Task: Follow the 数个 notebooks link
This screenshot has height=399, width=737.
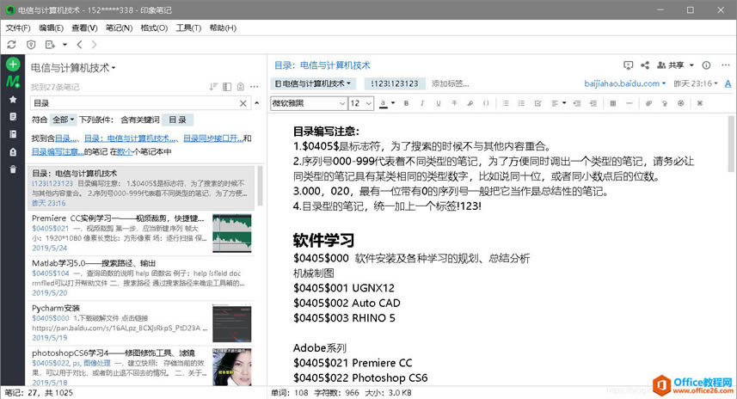Action: click(x=125, y=152)
